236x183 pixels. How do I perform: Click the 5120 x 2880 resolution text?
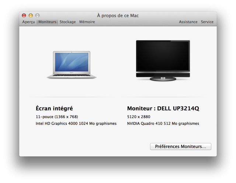point(139,117)
